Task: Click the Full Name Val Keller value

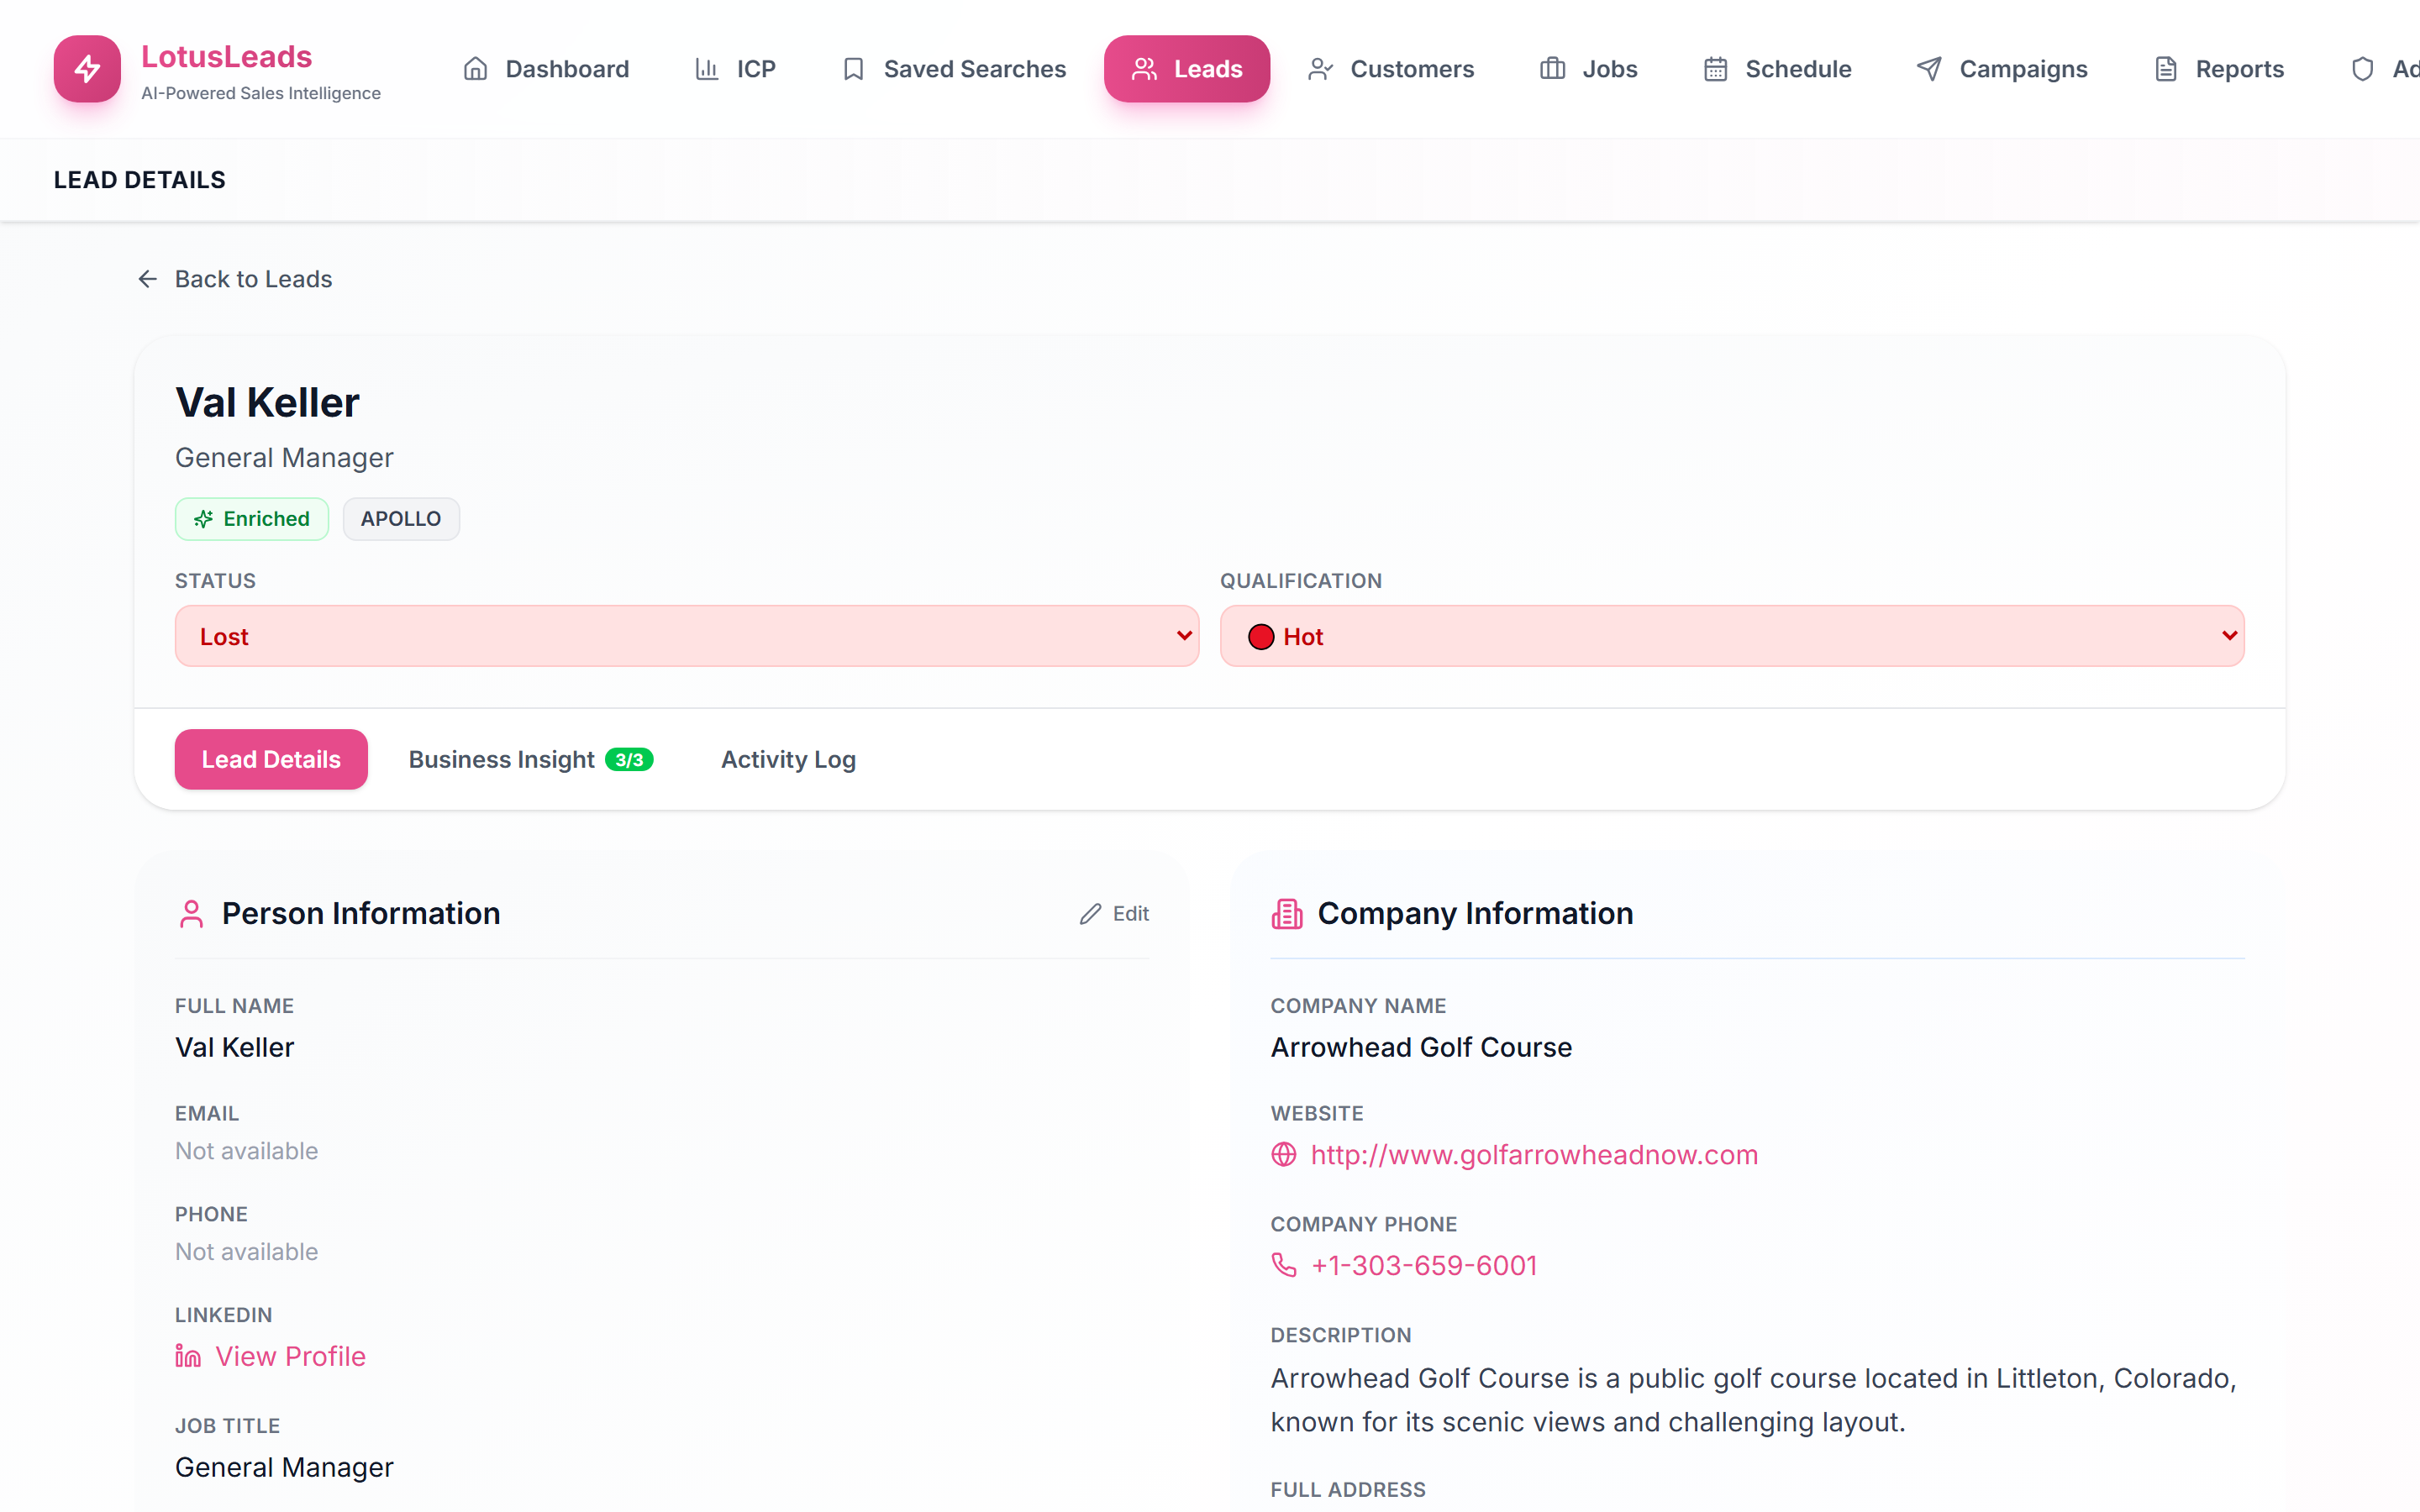Action: click(234, 1047)
